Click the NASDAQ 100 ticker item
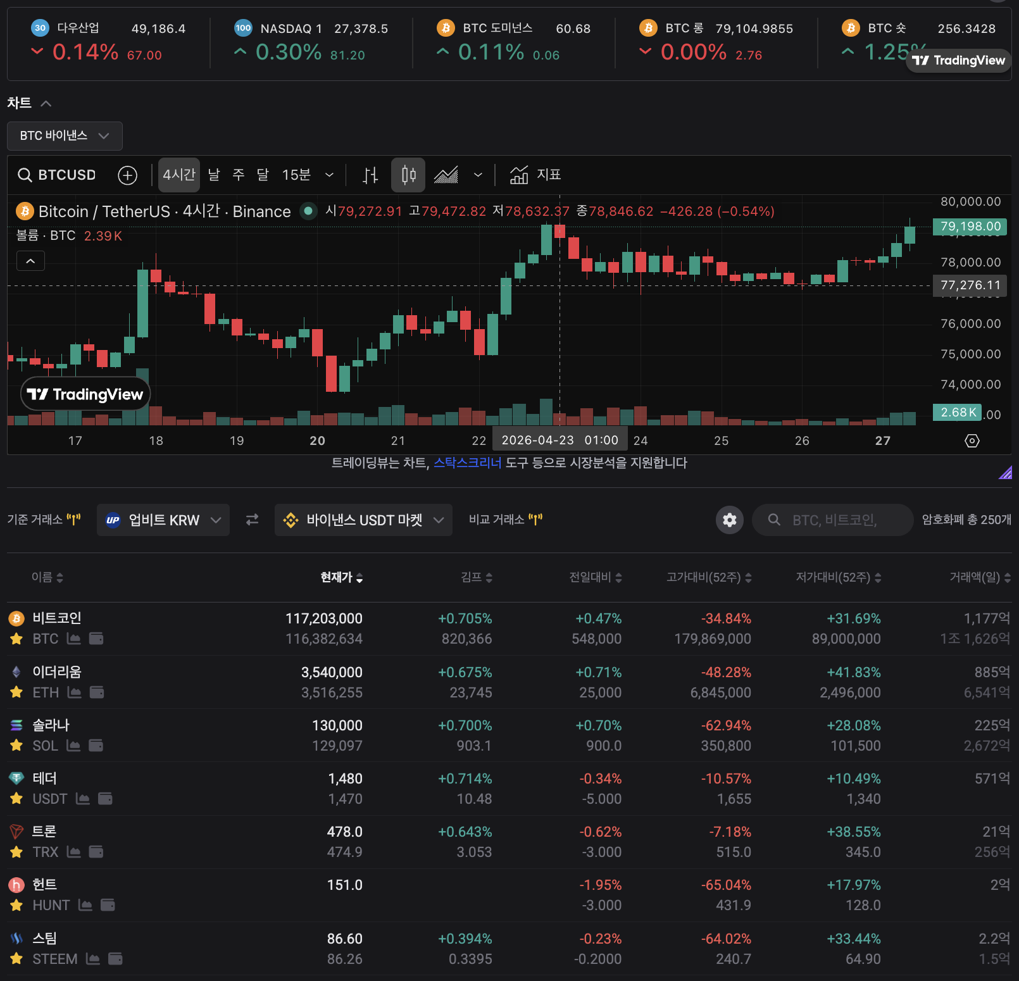 [311, 42]
